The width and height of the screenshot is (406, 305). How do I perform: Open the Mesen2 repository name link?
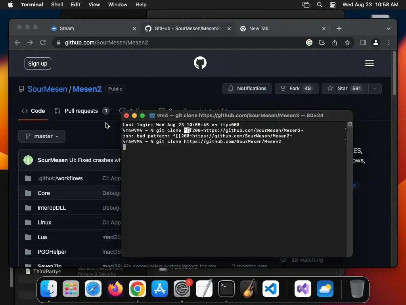(87, 89)
